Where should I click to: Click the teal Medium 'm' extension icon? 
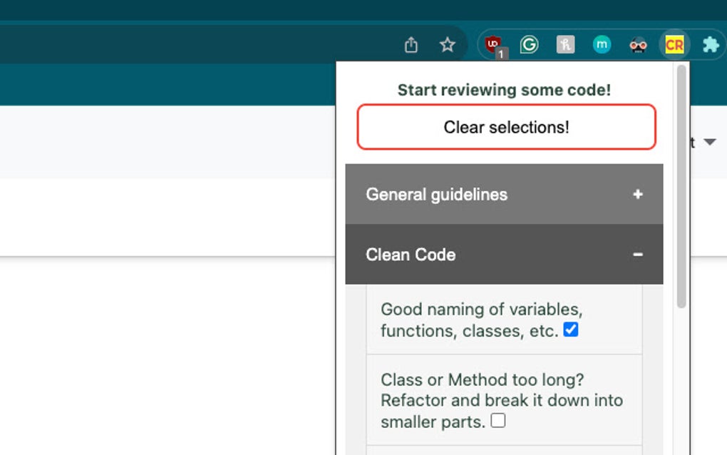point(602,44)
